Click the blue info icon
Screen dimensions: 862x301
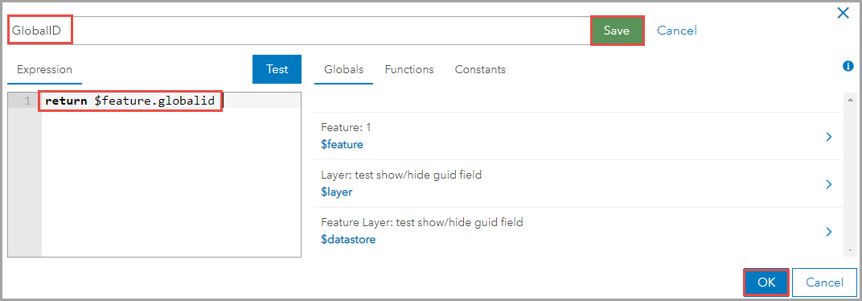click(848, 66)
